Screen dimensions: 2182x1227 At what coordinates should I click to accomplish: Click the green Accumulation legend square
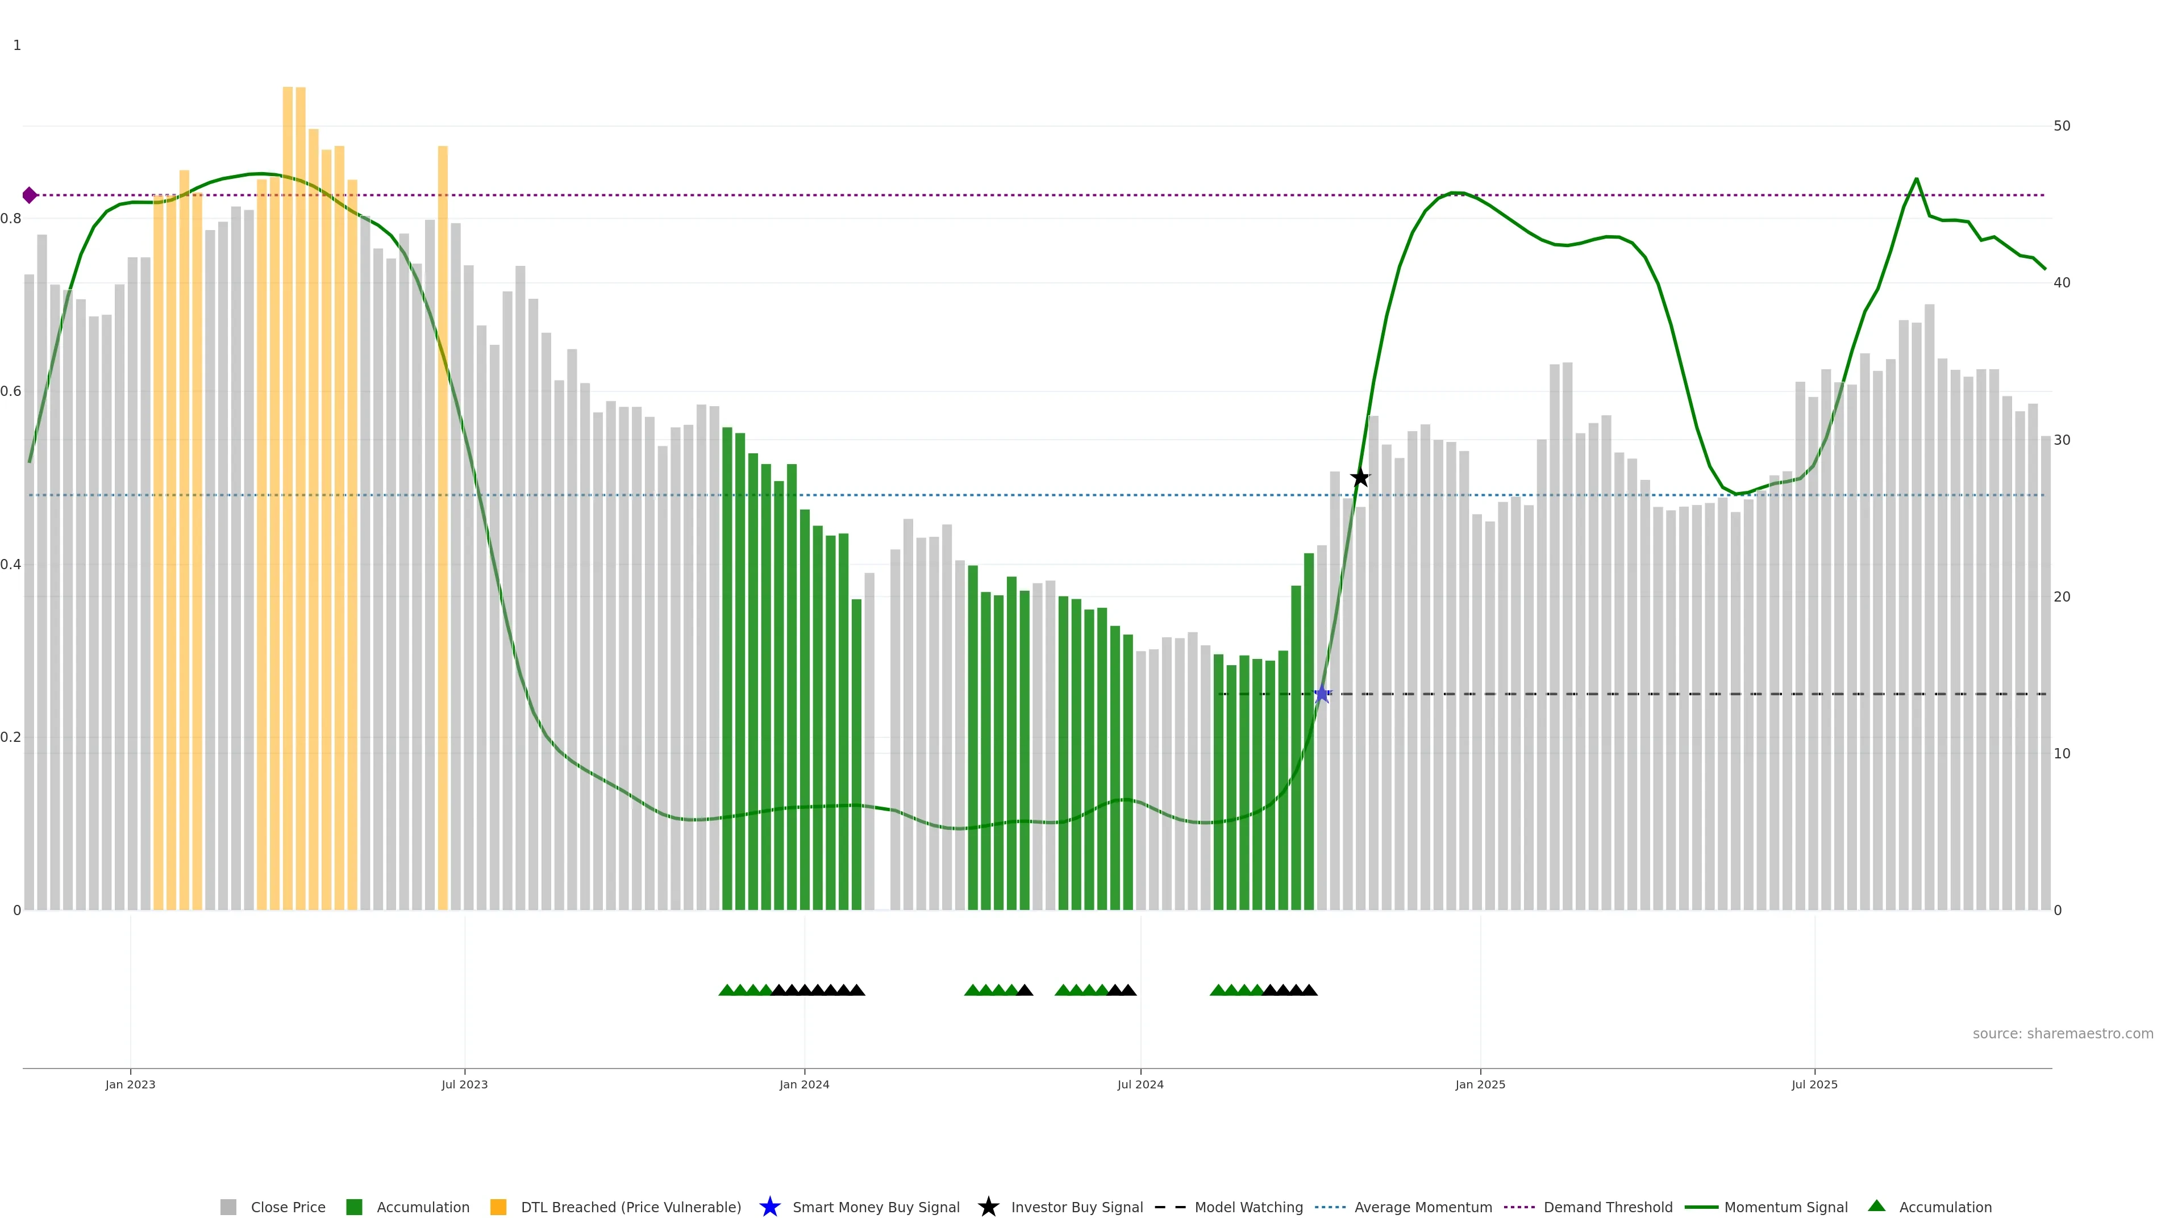(354, 1208)
